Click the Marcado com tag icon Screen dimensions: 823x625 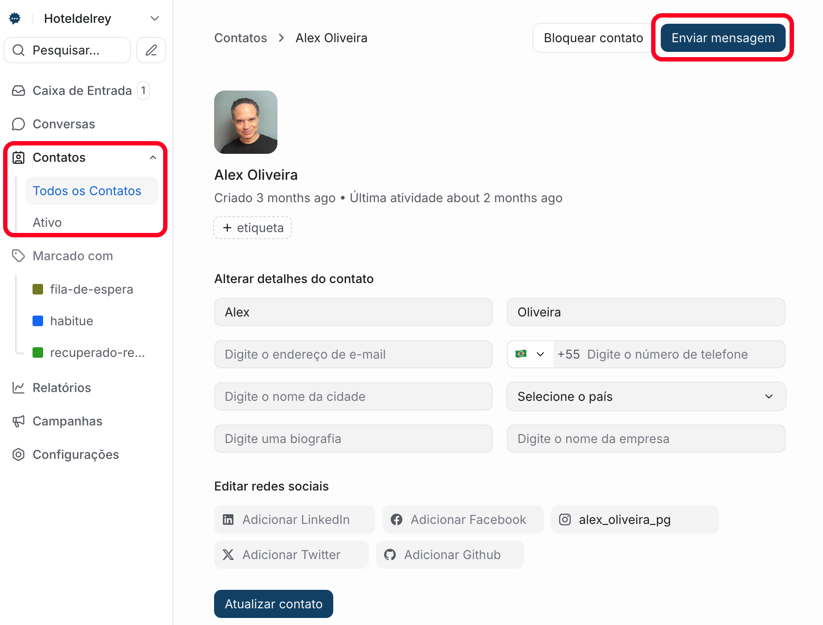(18, 256)
